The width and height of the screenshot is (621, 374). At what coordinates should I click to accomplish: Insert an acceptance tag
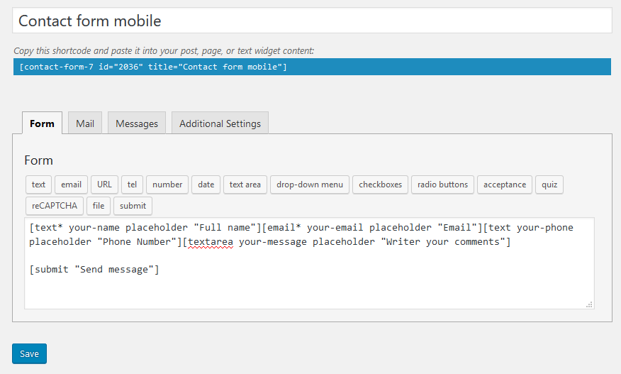coord(505,185)
